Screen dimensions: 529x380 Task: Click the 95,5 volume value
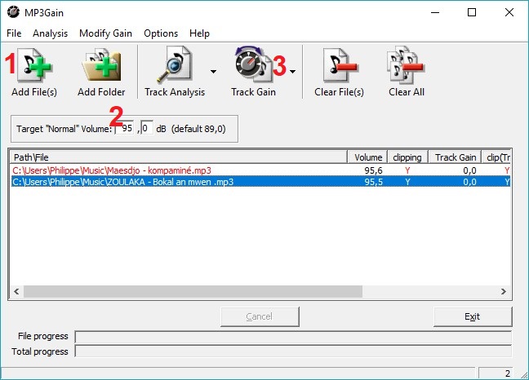click(x=373, y=182)
